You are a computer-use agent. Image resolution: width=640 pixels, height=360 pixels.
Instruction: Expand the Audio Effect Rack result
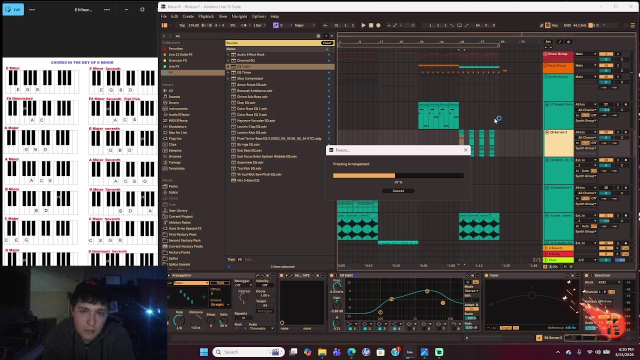coord(228,54)
